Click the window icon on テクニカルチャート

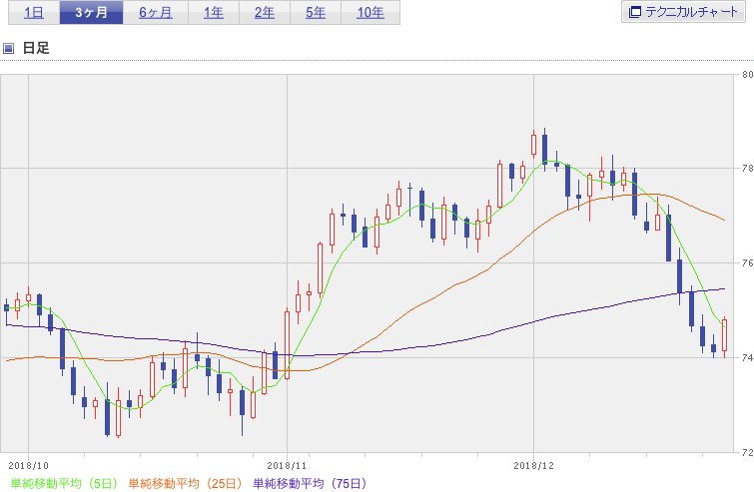pyautogui.click(x=635, y=12)
